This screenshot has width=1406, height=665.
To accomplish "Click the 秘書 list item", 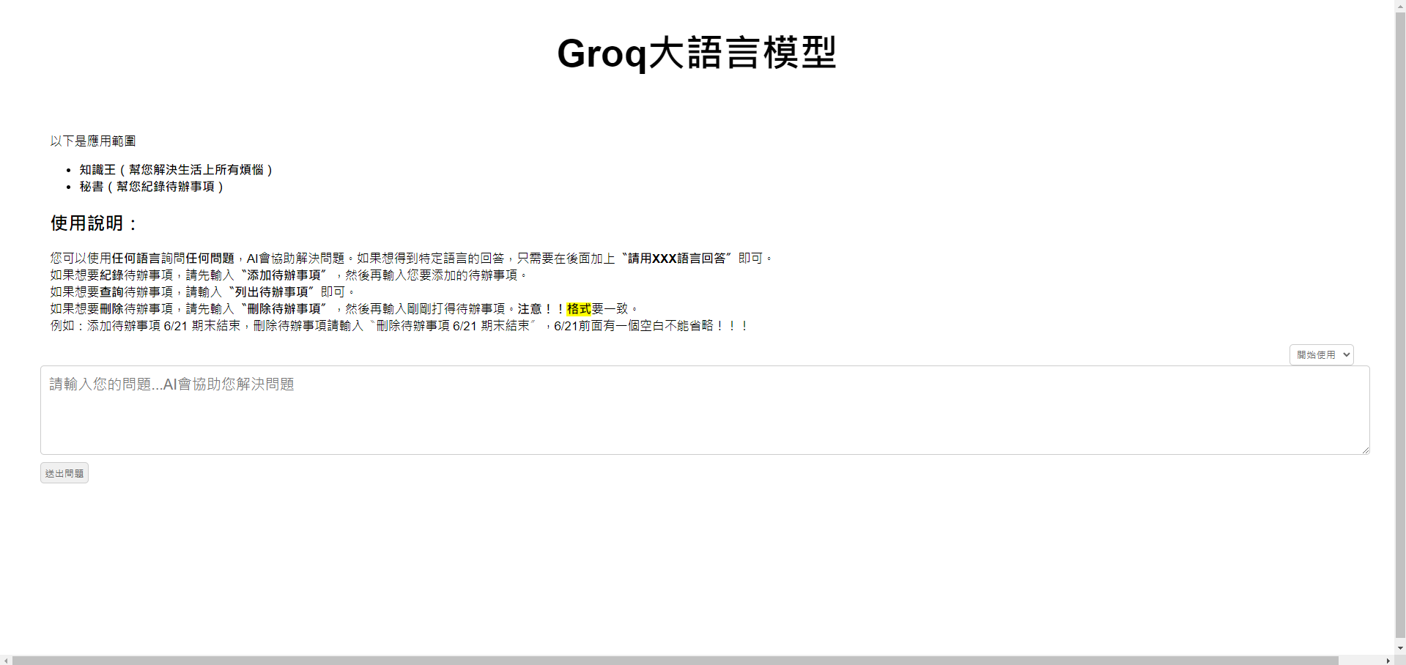I will pos(152,186).
